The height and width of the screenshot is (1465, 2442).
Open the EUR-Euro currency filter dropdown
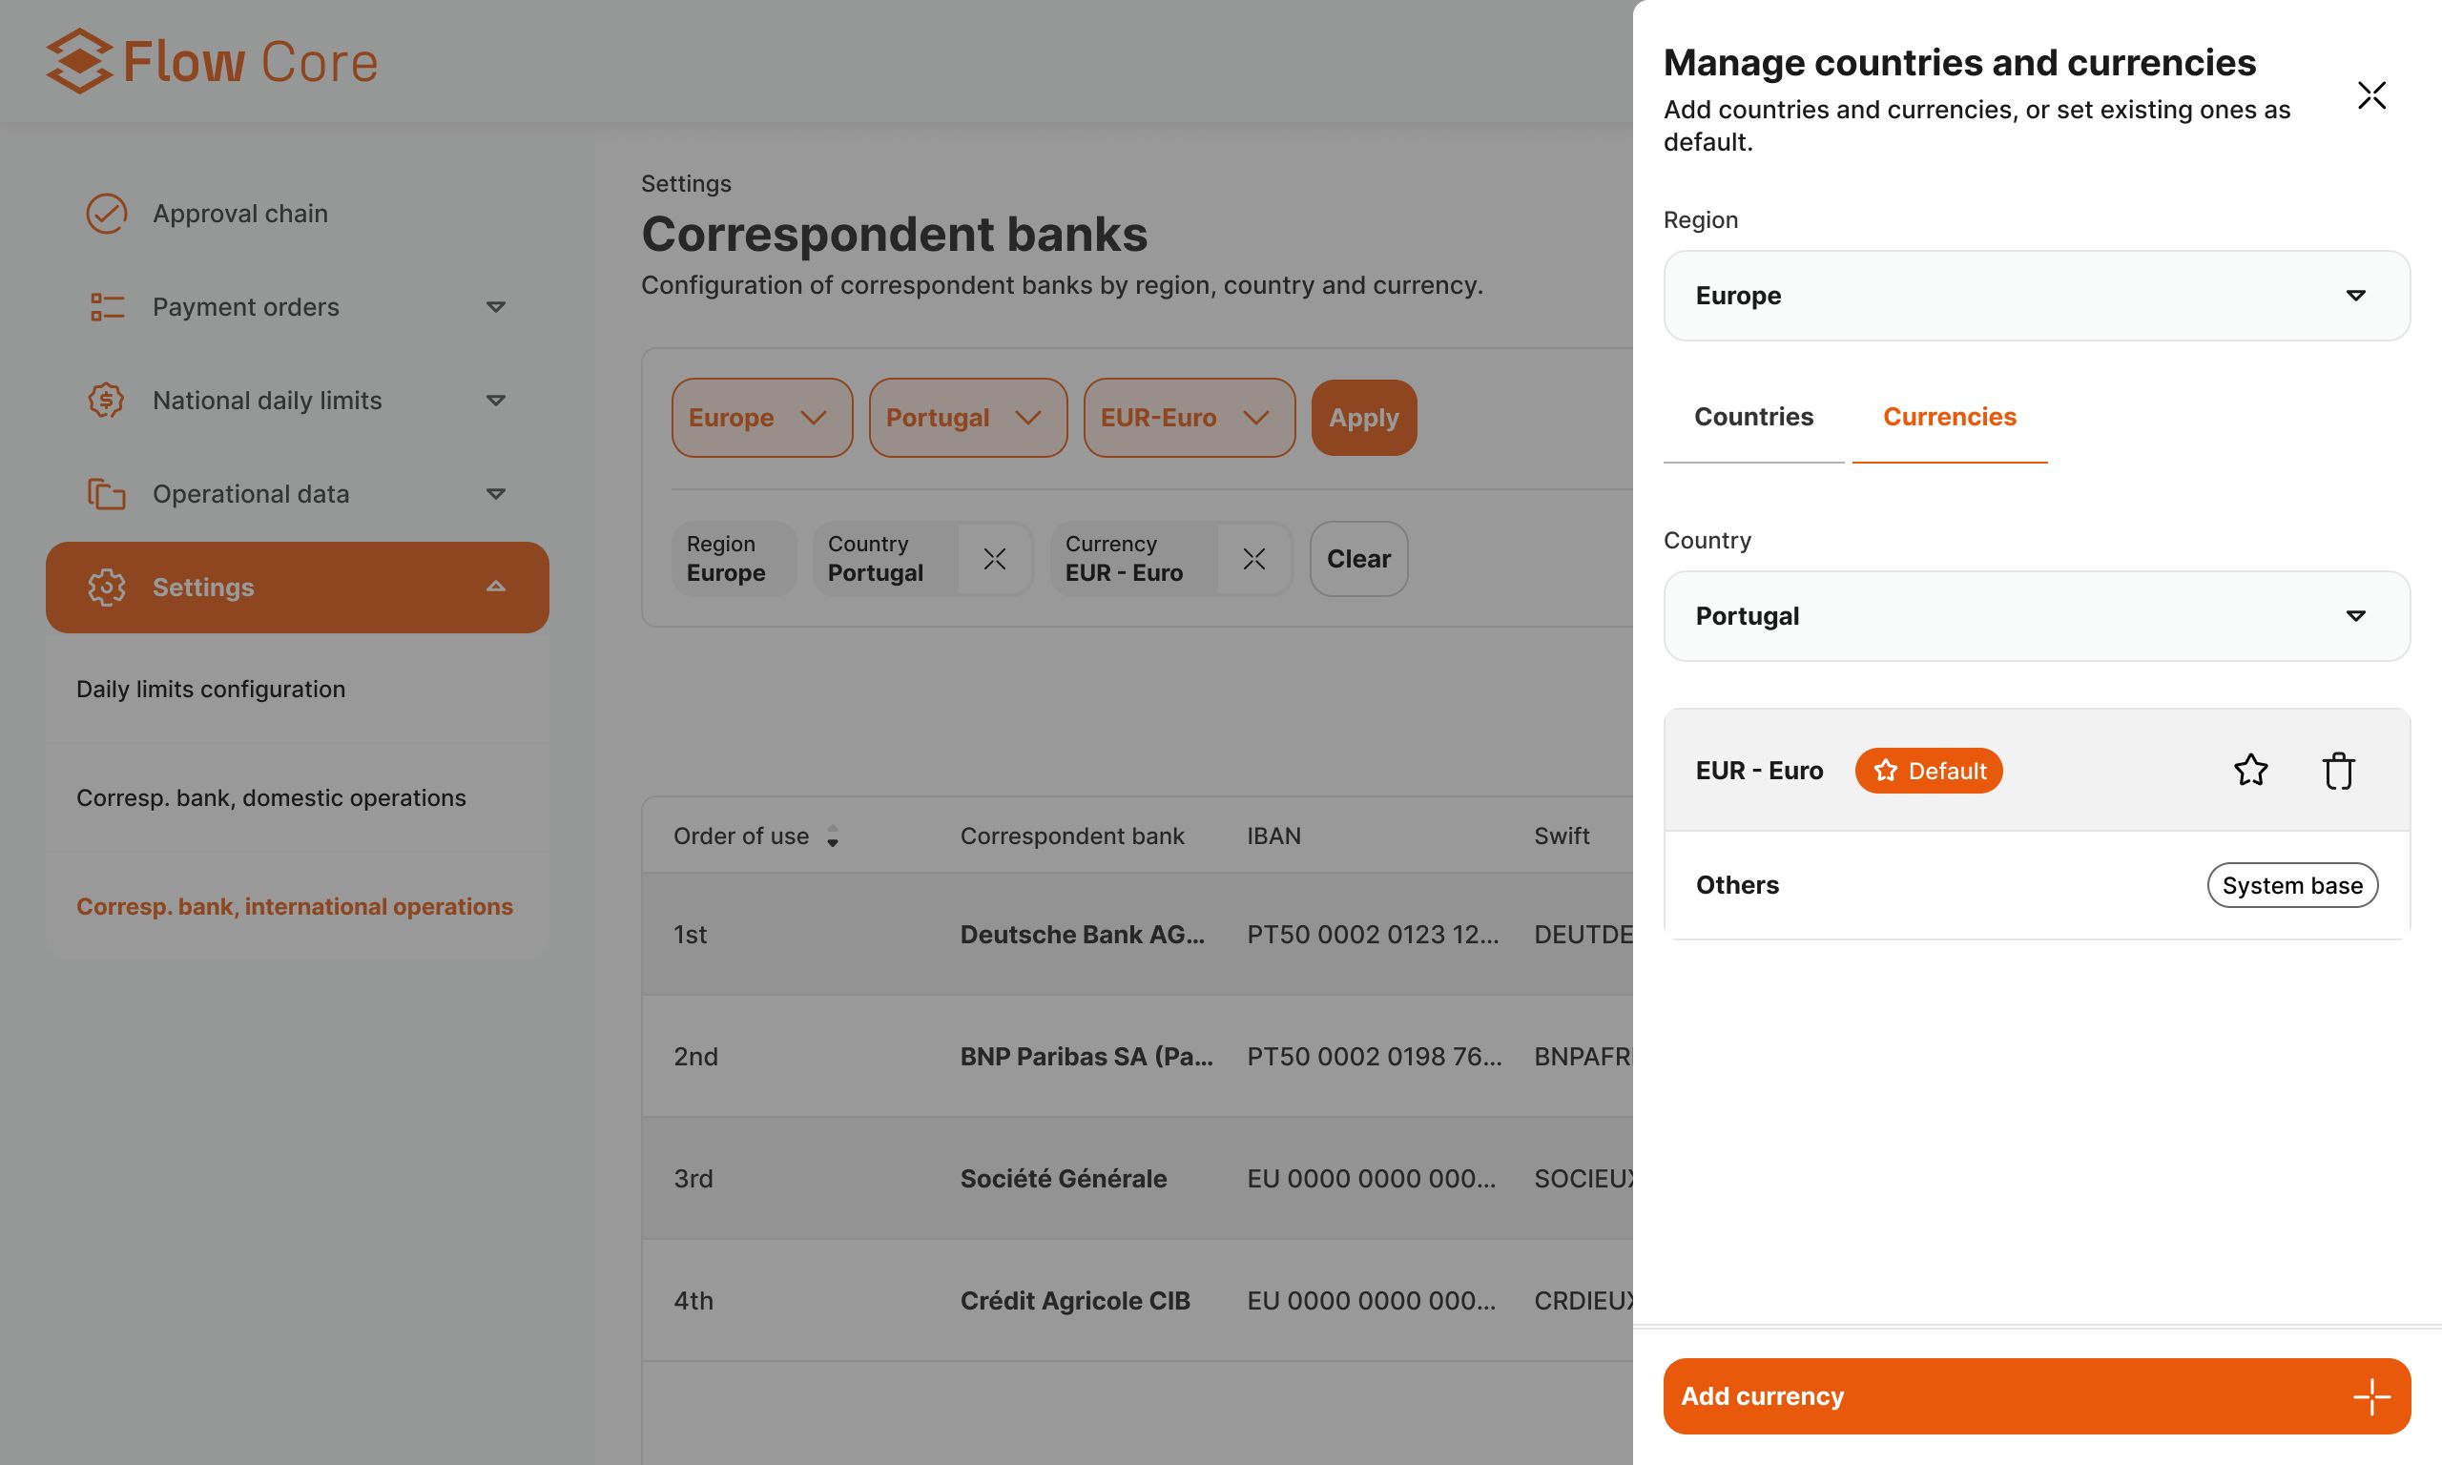tap(1189, 418)
